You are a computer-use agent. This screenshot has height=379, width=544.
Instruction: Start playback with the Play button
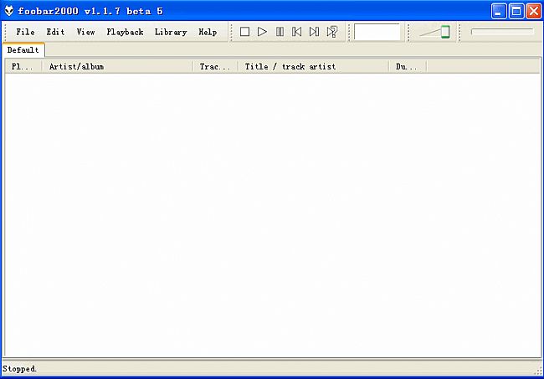[262, 32]
